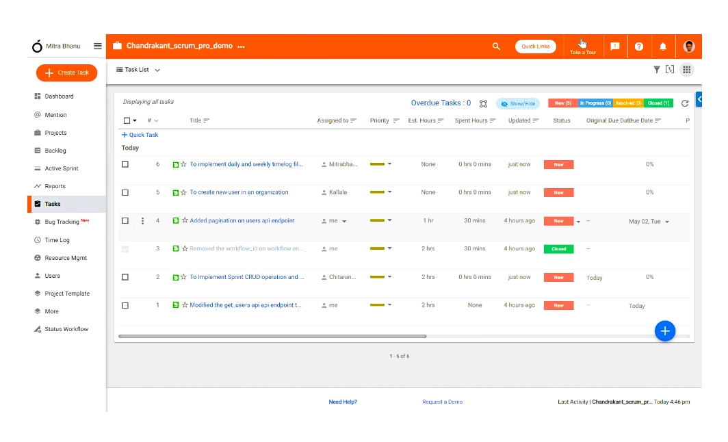Open the Request a Demo link
728x442 pixels.
click(x=442, y=402)
